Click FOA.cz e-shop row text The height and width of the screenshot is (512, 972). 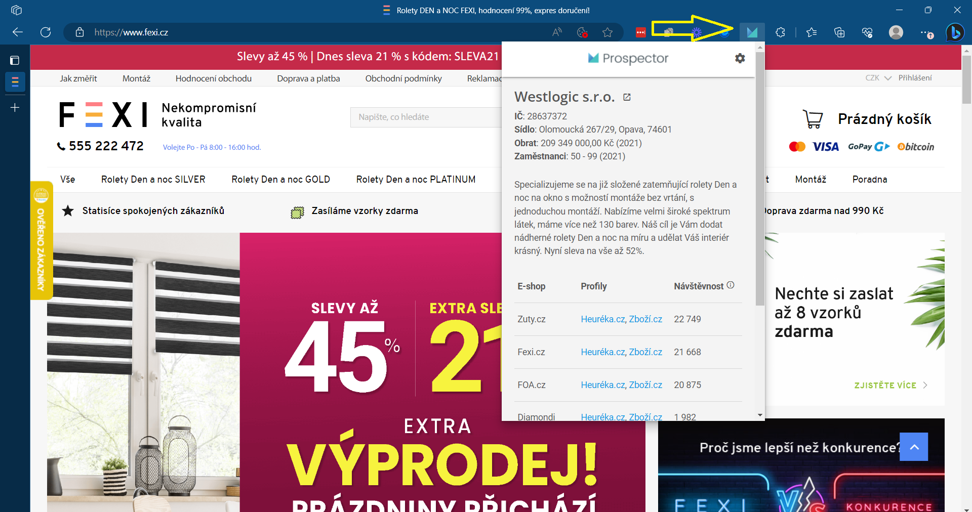click(x=531, y=385)
